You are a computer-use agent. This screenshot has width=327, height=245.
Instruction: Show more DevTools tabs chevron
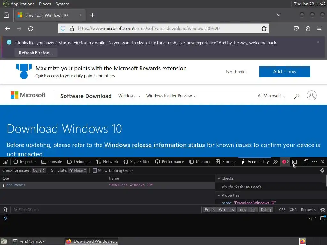pyautogui.click(x=275, y=162)
